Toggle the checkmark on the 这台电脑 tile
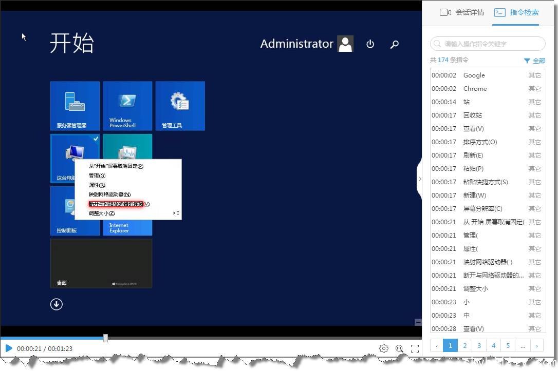 (96, 139)
